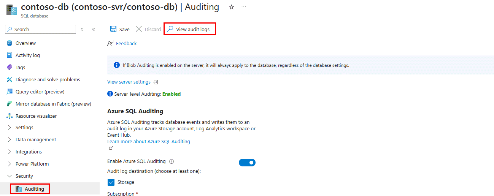Click the favorite star icon
494x196 pixels.
coord(232,7)
